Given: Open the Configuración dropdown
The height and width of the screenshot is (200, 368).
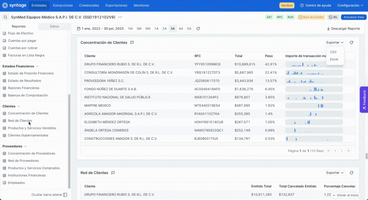Looking at the screenshot, I should pos(350,5).
